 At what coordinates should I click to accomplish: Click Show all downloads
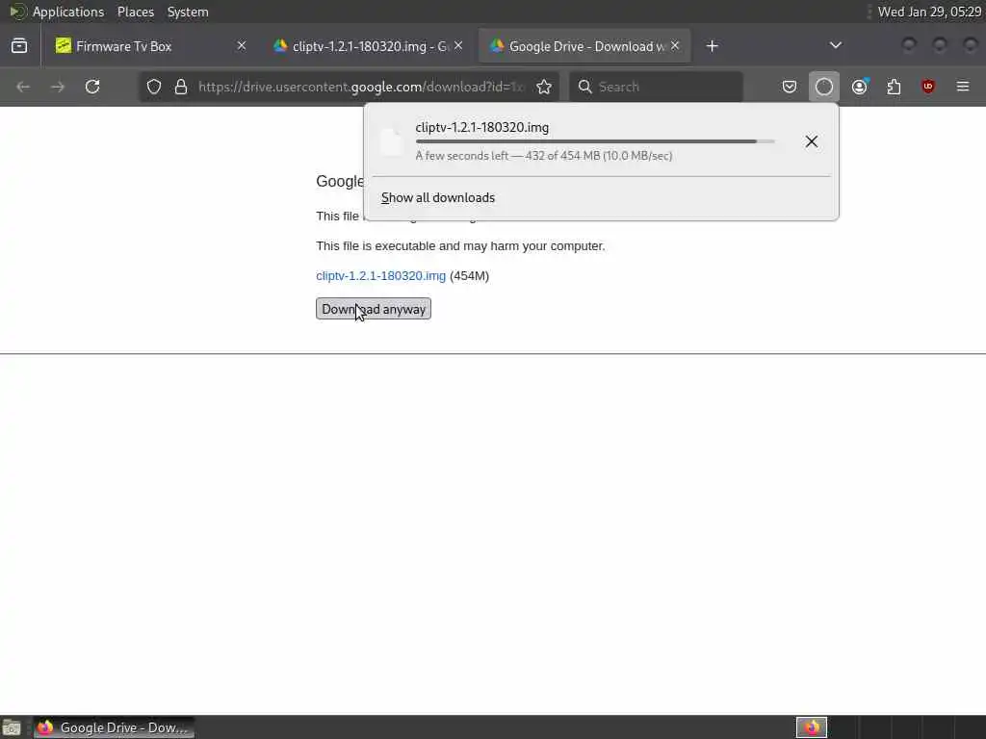click(x=438, y=197)
